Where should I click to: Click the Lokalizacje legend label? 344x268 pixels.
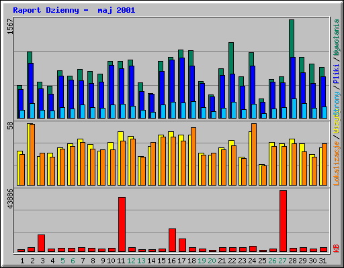337,163
